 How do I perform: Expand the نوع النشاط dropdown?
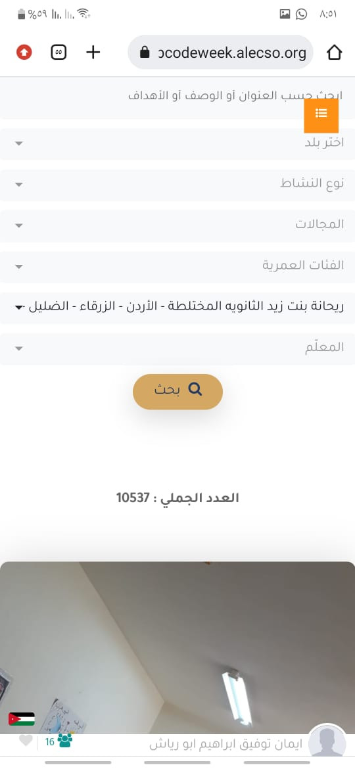click(177, 185)
